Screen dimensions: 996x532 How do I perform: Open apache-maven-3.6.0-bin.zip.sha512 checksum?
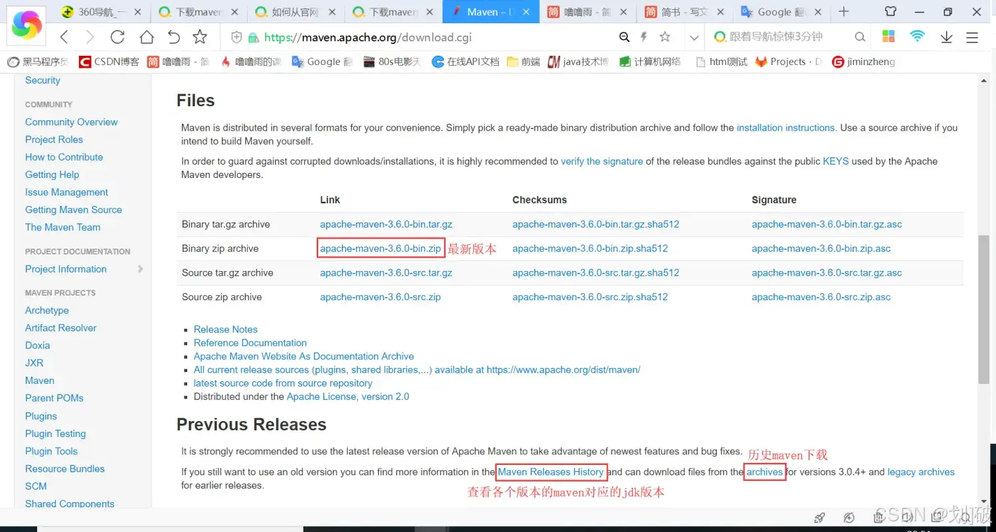[590, 248]
